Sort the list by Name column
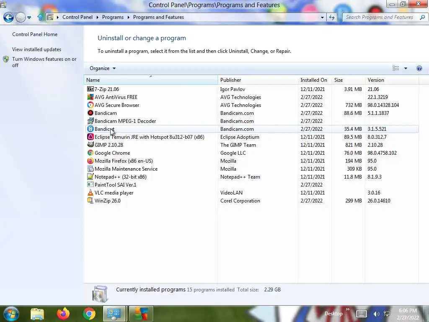 pos(151,80)
